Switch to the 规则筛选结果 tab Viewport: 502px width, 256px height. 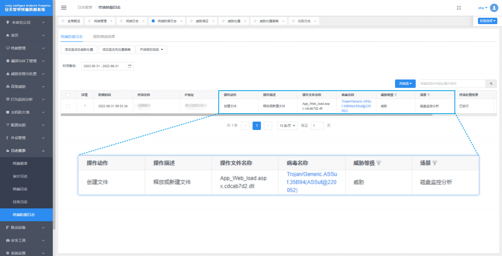click(104, 36)
